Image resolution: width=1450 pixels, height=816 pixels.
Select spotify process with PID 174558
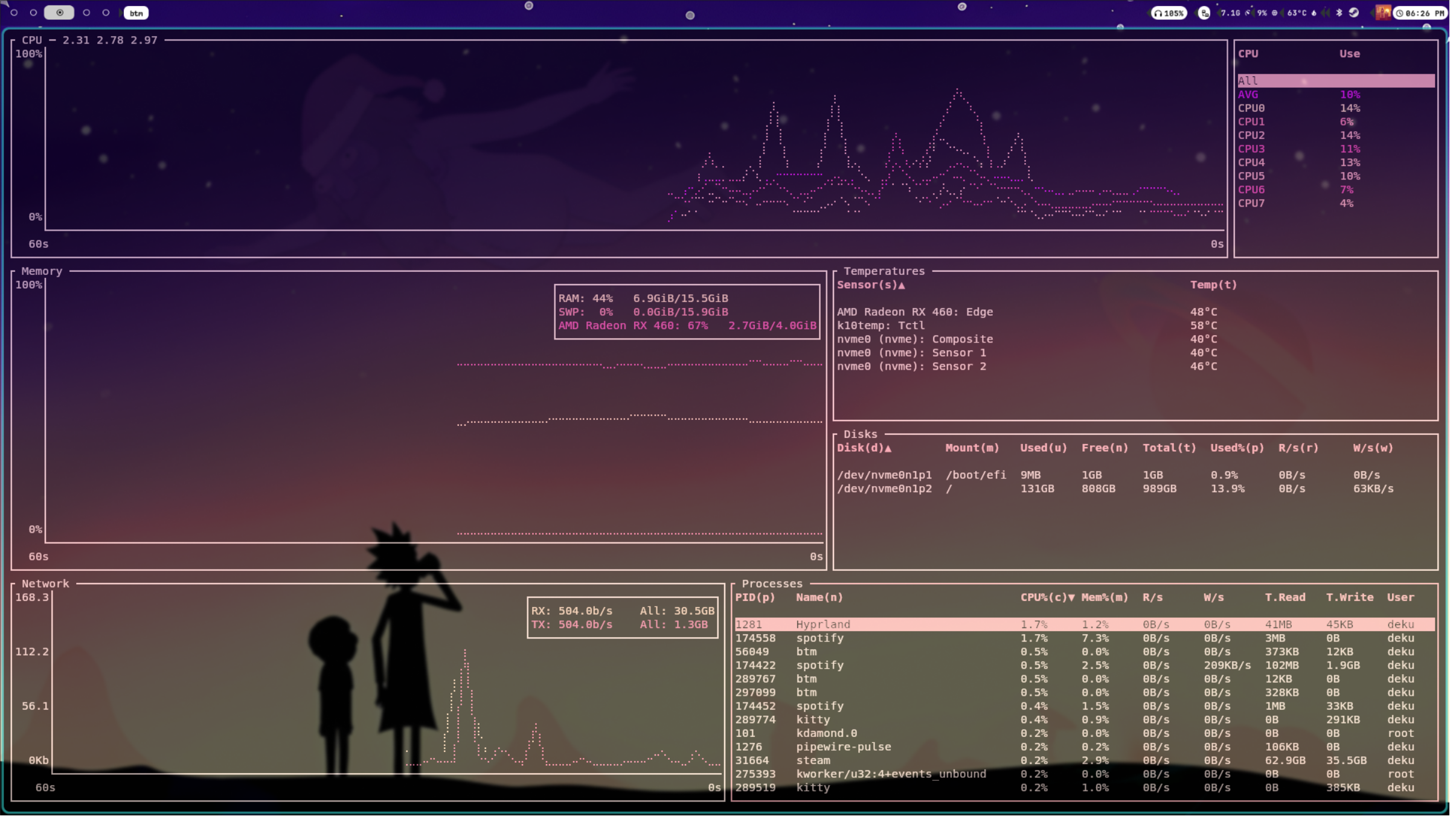[x=1085, y=638]
